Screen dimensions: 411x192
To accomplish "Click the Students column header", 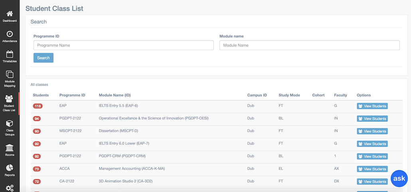I will (41, 95).
